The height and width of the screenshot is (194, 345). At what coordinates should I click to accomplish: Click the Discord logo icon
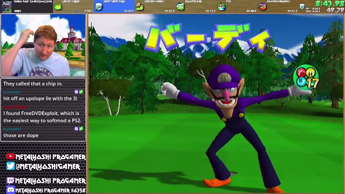11,190
